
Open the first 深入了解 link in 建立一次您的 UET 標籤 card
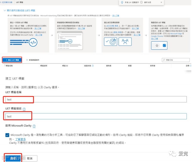(38, 28)
